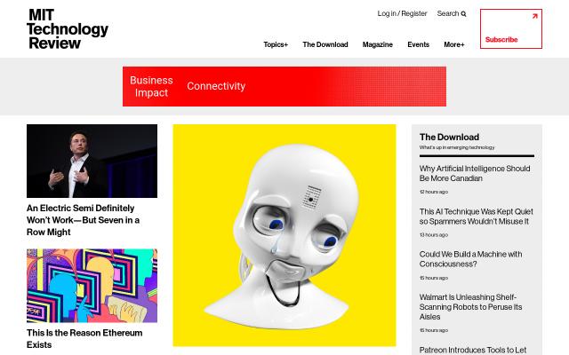Expand the Topics+ menu
Image resolution: width=569 pixels, height=355 pixels.
pyautogui.click(x=276, y=44)
